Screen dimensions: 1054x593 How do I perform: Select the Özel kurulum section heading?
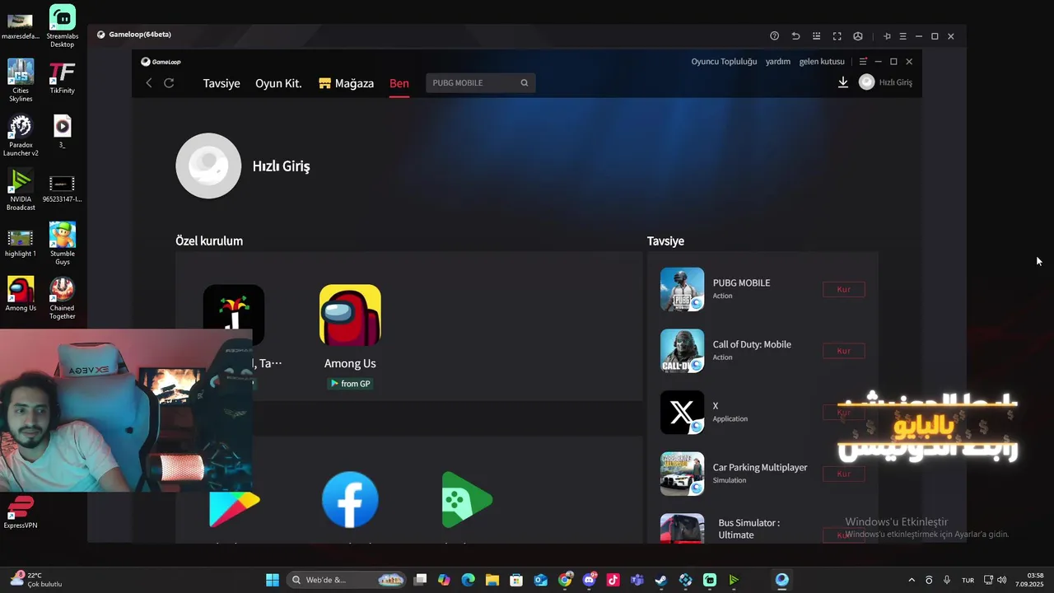[x=209, y=240]
